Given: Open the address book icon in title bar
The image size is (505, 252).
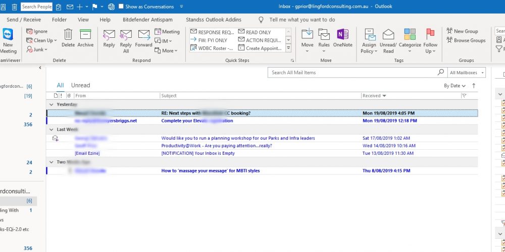Looking at the screenshot, I should (x=3, y=7).
